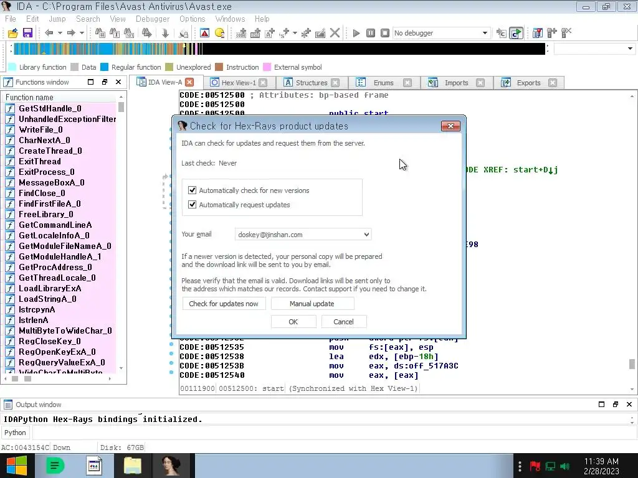This screenshot has width=638, height=478.
Task: Click the 'Manual update' button
Action: coord(312,304)
